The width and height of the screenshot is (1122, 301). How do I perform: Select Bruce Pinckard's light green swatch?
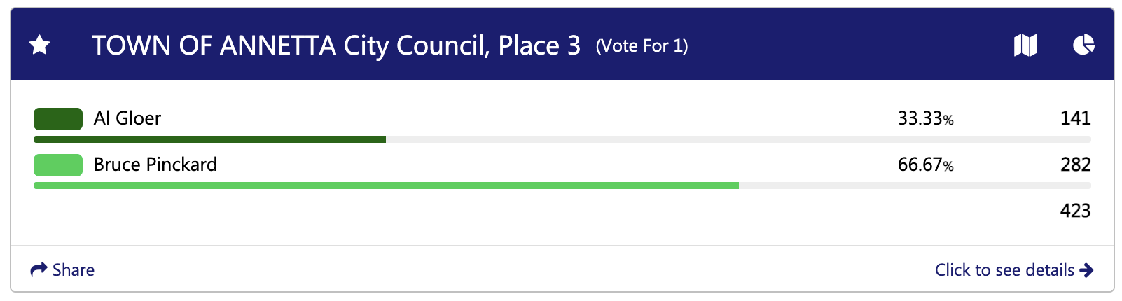(58, 165)
